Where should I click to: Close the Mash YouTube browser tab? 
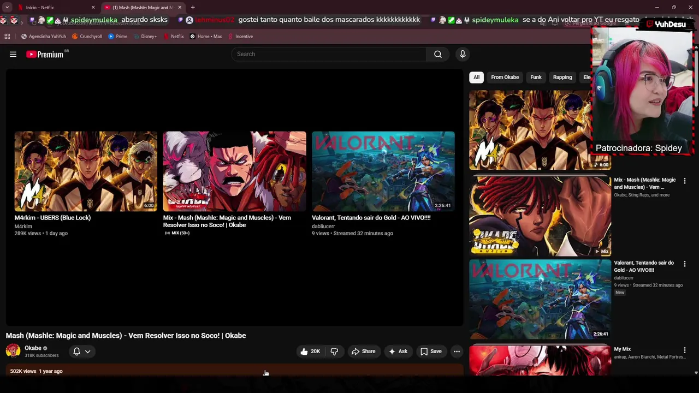click(180, 8)
